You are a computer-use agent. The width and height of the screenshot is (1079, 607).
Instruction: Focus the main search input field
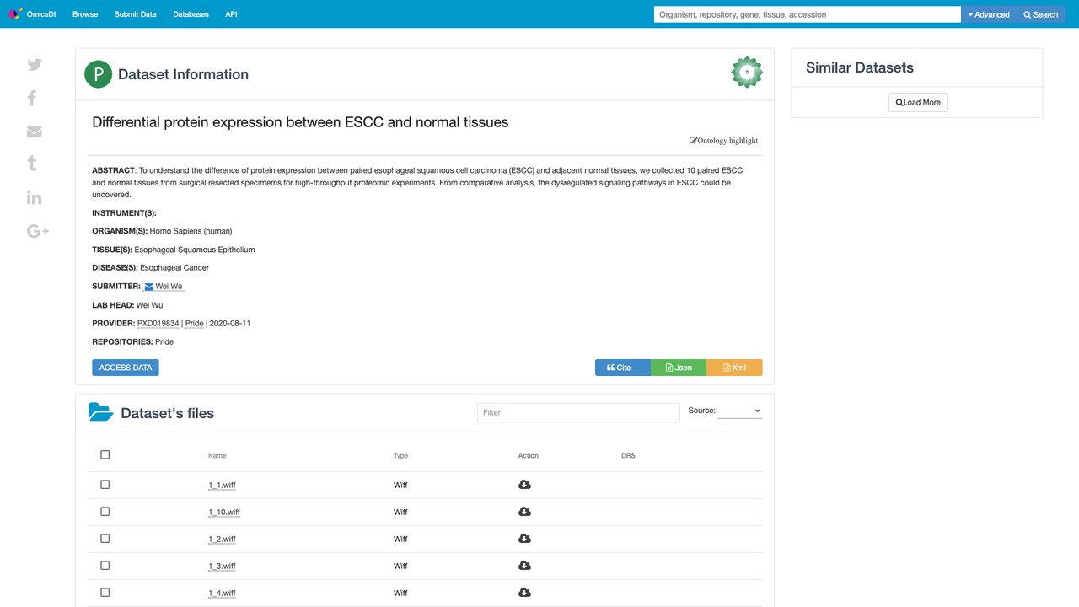[808, 14]
